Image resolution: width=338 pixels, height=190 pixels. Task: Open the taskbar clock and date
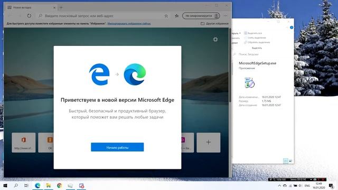point(319,186)
